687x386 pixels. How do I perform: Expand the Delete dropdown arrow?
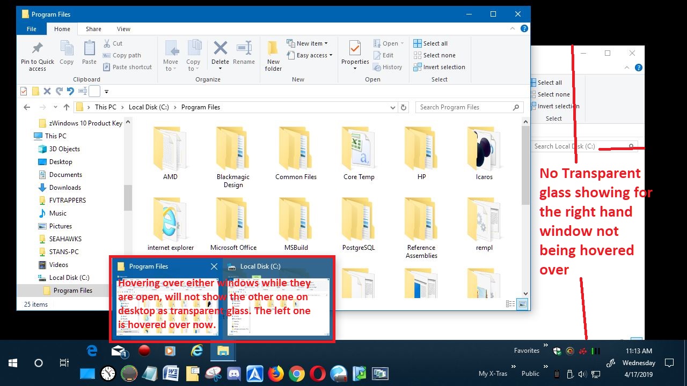click(x=220, y=68)
